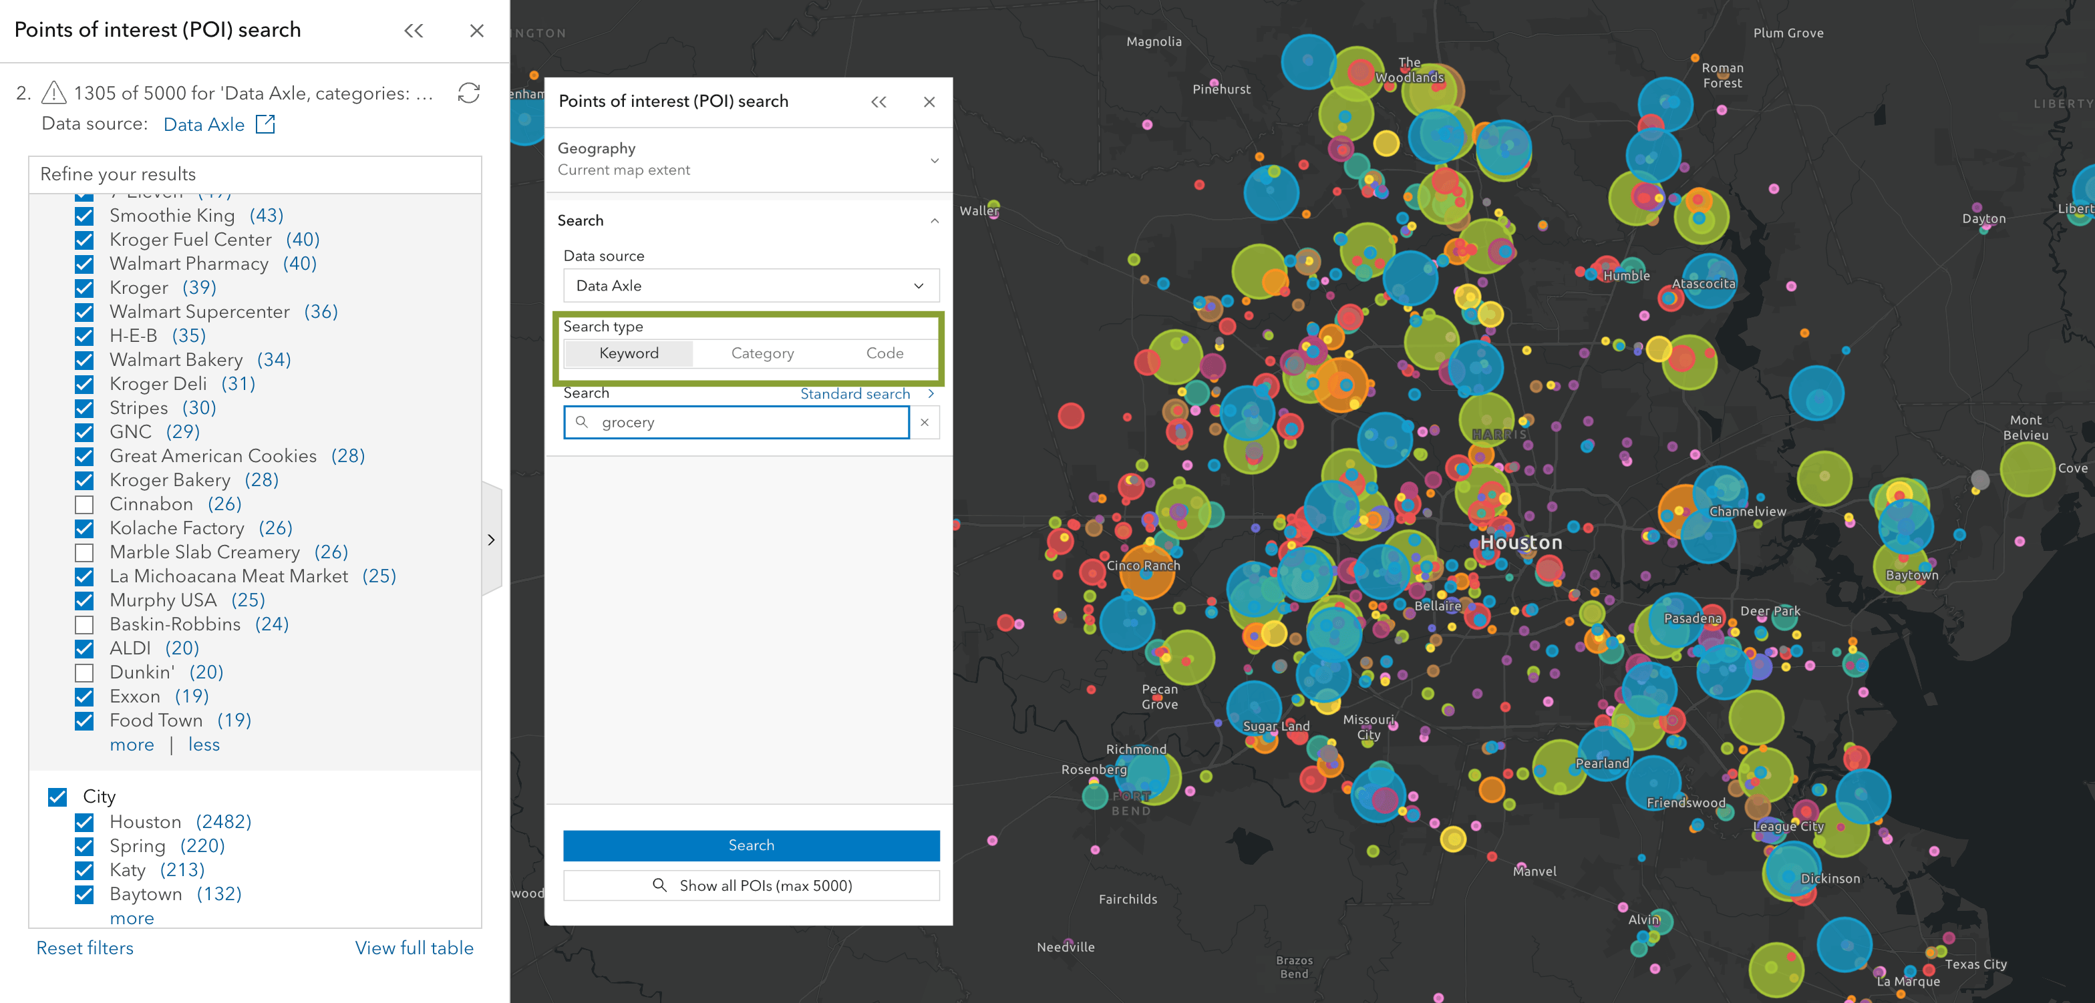Select the Code search type
The width and height of the screenshot is (2095, 1003).
point(884,353)
